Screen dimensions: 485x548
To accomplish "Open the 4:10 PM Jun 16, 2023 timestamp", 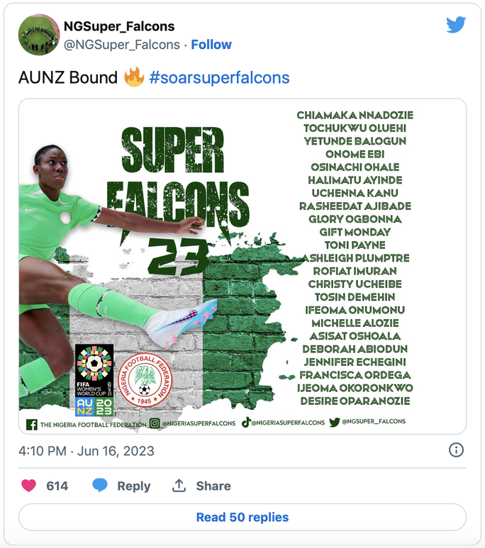I will (86, 451).
